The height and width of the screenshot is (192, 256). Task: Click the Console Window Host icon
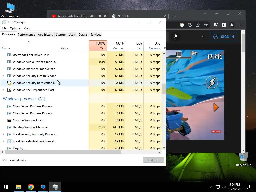pyautogui.click(x=9, y=121)
